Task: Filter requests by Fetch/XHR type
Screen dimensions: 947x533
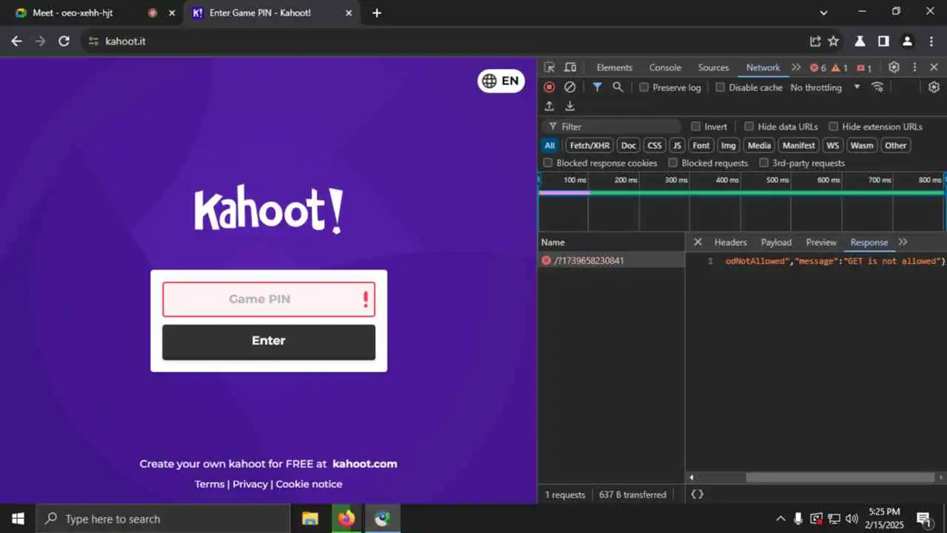Action: pos(590,145)
